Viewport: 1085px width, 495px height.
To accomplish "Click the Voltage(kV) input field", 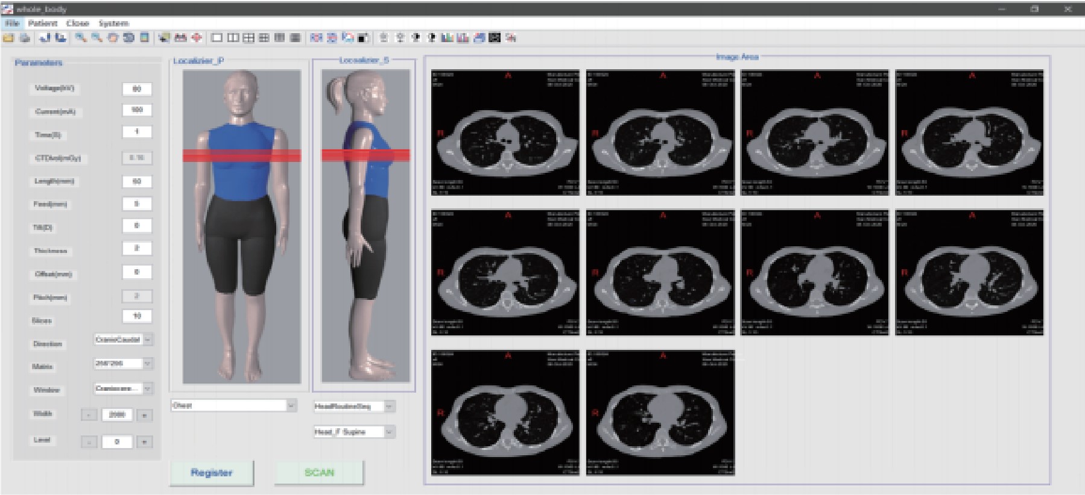I will (137, 89).
